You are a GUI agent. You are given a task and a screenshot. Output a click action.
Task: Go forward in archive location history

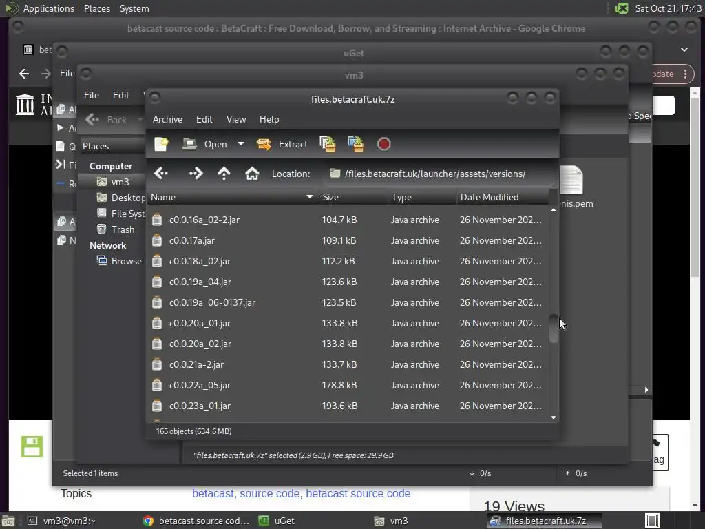point(196,173)
